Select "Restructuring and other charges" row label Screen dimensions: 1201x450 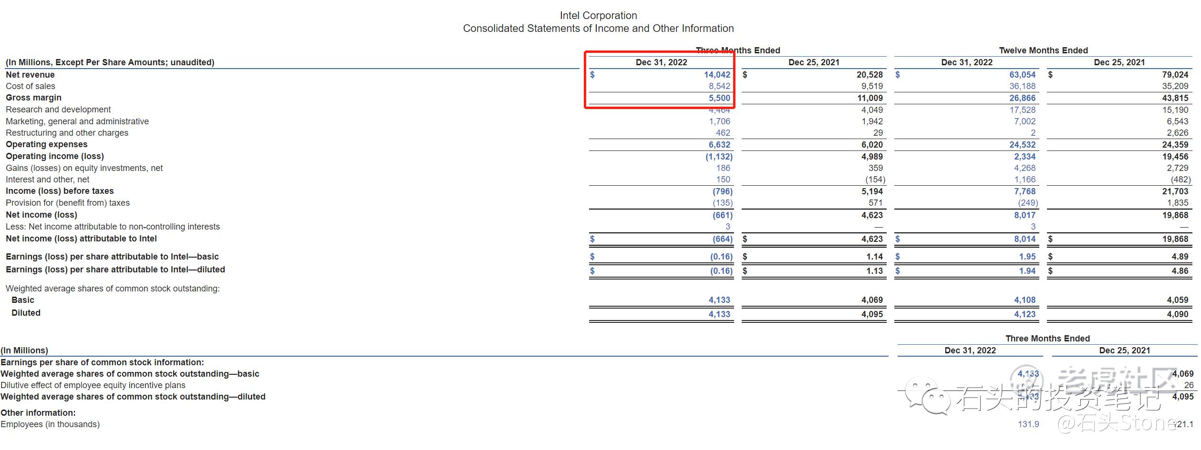[x=67, y=133]
